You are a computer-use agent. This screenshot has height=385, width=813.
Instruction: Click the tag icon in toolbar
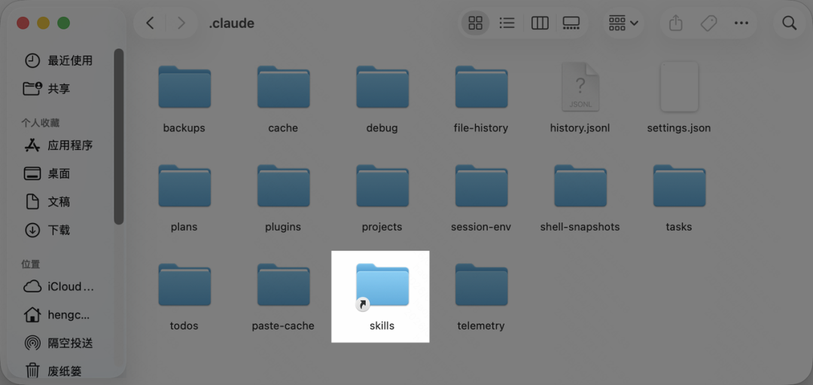[x=708, y=23]
